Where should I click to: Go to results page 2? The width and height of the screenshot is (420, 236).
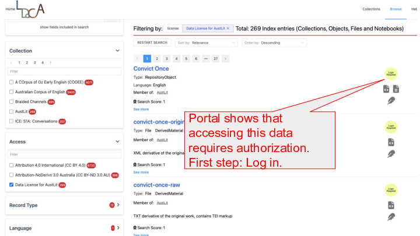[x=157, y=59]
